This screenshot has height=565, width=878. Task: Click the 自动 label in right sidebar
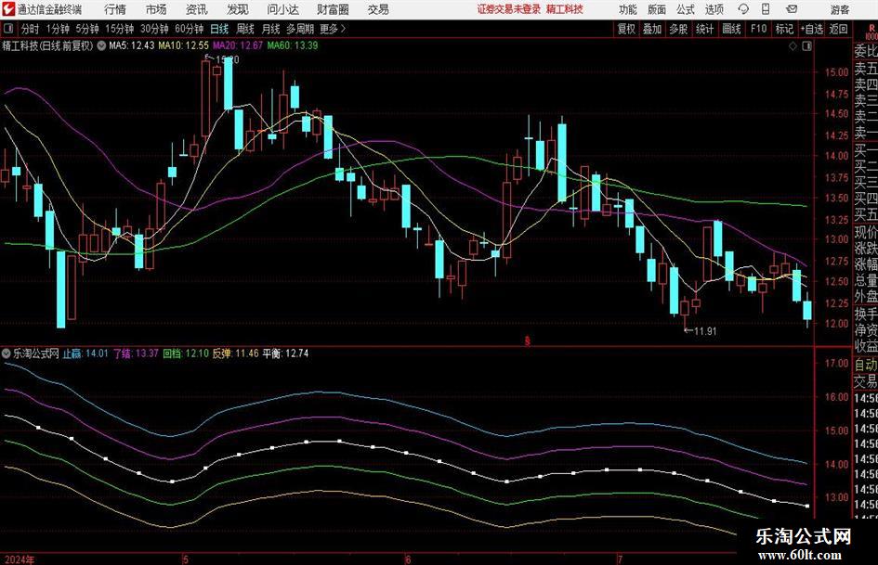[866, 365]
